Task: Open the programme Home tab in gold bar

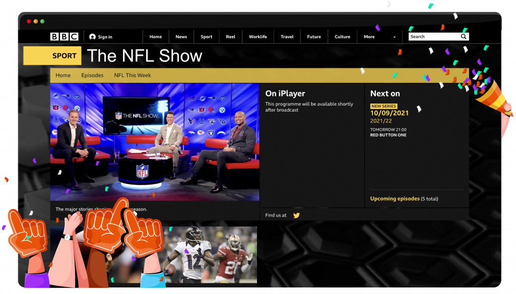Action: [x=63, y=75]
